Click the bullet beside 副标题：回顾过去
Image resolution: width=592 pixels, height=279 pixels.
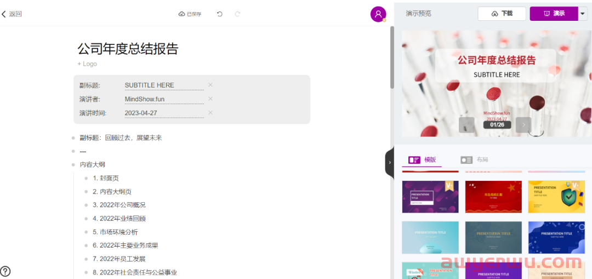point(73,138)
